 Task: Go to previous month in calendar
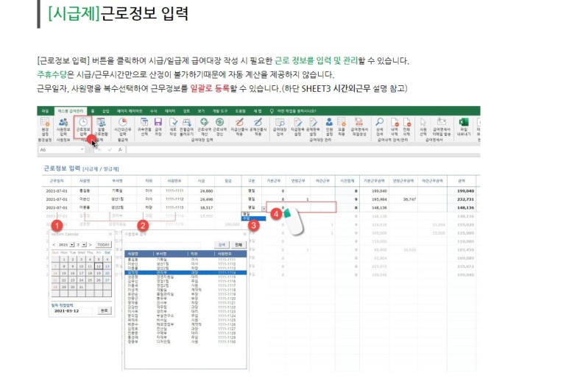[54, 245]
